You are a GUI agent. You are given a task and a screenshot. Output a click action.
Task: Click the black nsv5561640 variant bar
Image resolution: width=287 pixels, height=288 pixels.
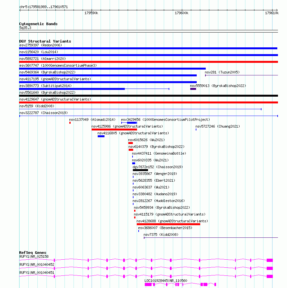149,96
